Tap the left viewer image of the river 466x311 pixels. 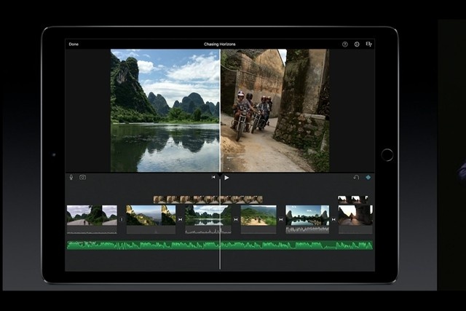pos(165,110)
